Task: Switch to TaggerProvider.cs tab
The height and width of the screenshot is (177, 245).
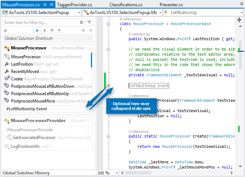Action: coord(75,5)
